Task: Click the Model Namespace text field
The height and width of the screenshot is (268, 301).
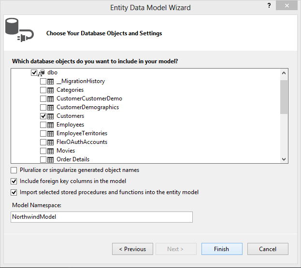Action: coord(102,217)
